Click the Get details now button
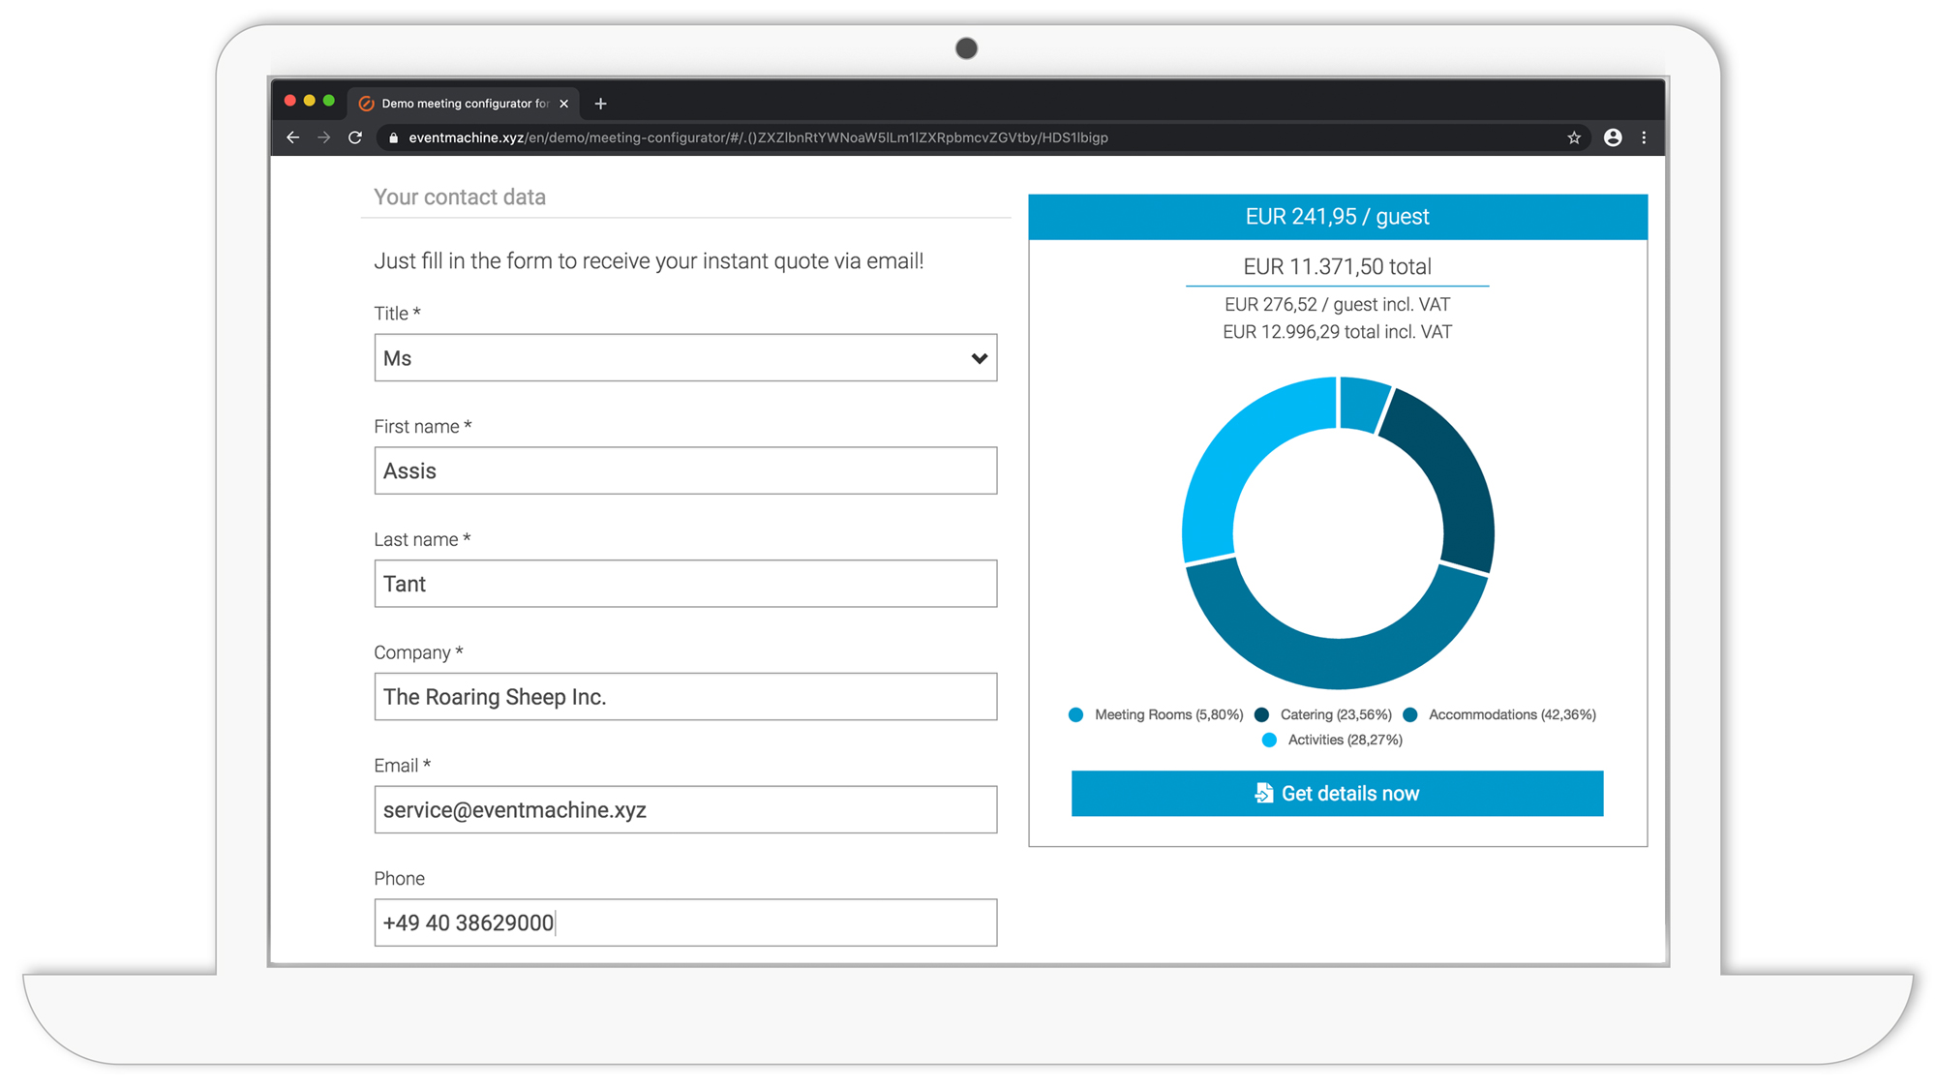 tap(1337, 794)
